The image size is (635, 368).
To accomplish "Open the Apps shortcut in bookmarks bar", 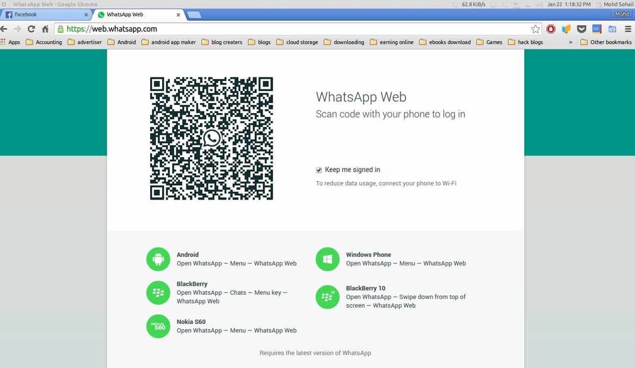I will point(11,42).
